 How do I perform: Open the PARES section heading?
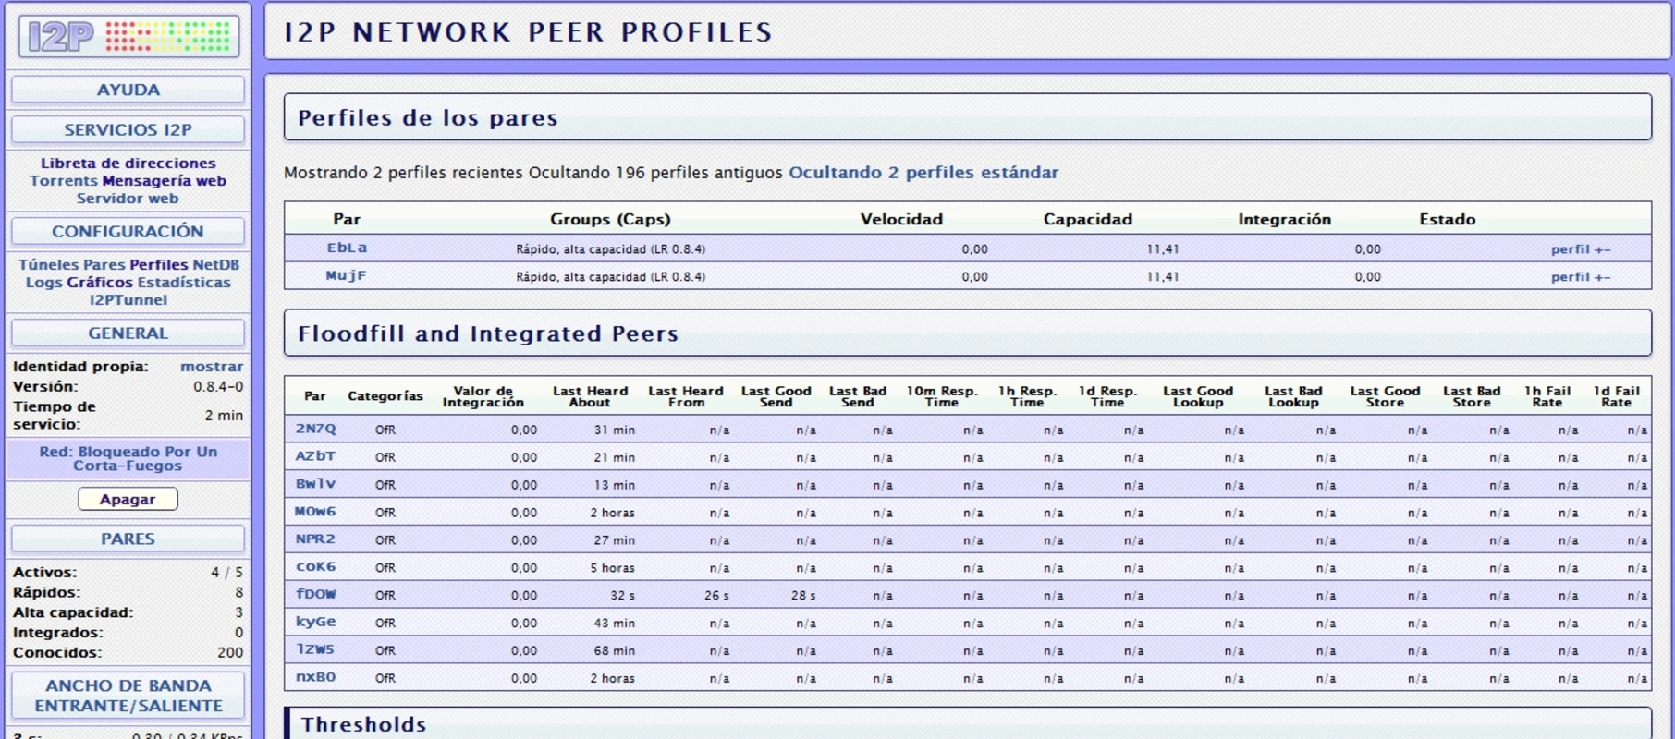point(128,539)
